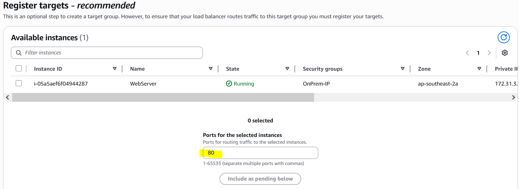Sort by Zone column arrow
The image size is (519, 189).
point(479,69)
